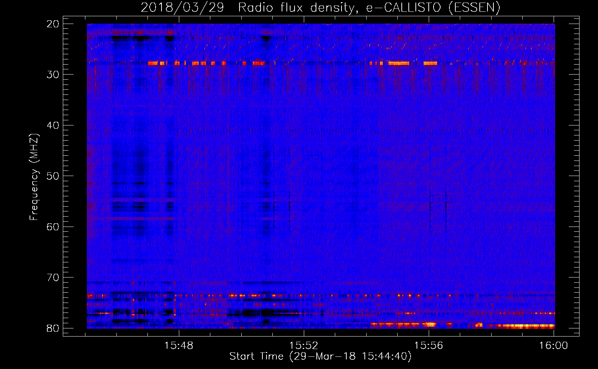The height and width of the screenshot is (369, 598).
Task: Click the 'Frequency (MHZ)' y-axis label
Action: click(34, 177)
